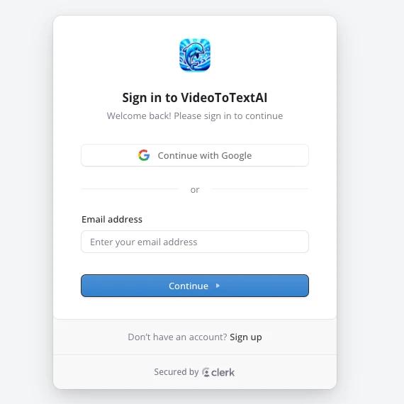Click the 'Continue with Google' label text

tap(205, 156)
